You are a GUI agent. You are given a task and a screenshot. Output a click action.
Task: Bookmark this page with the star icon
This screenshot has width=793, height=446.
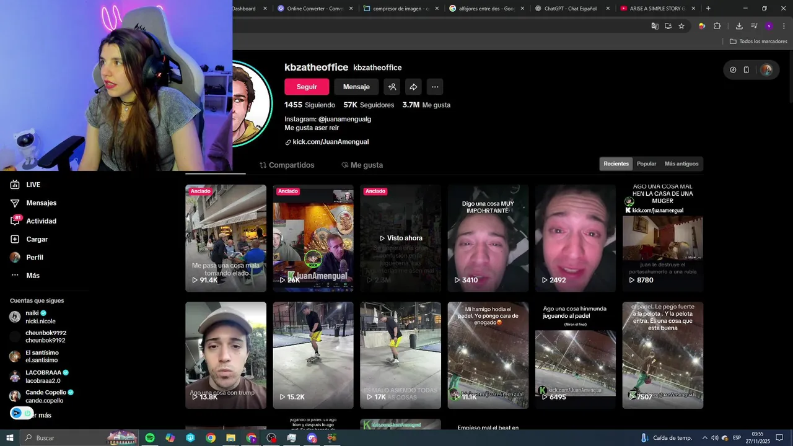[x=681, y=26]
